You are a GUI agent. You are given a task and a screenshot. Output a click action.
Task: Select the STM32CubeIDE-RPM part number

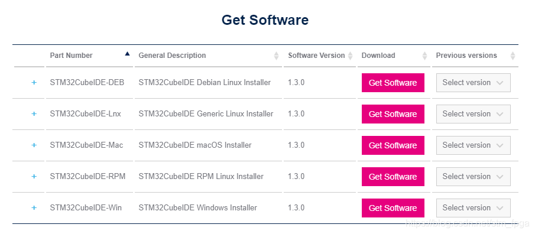pos(87,177)
